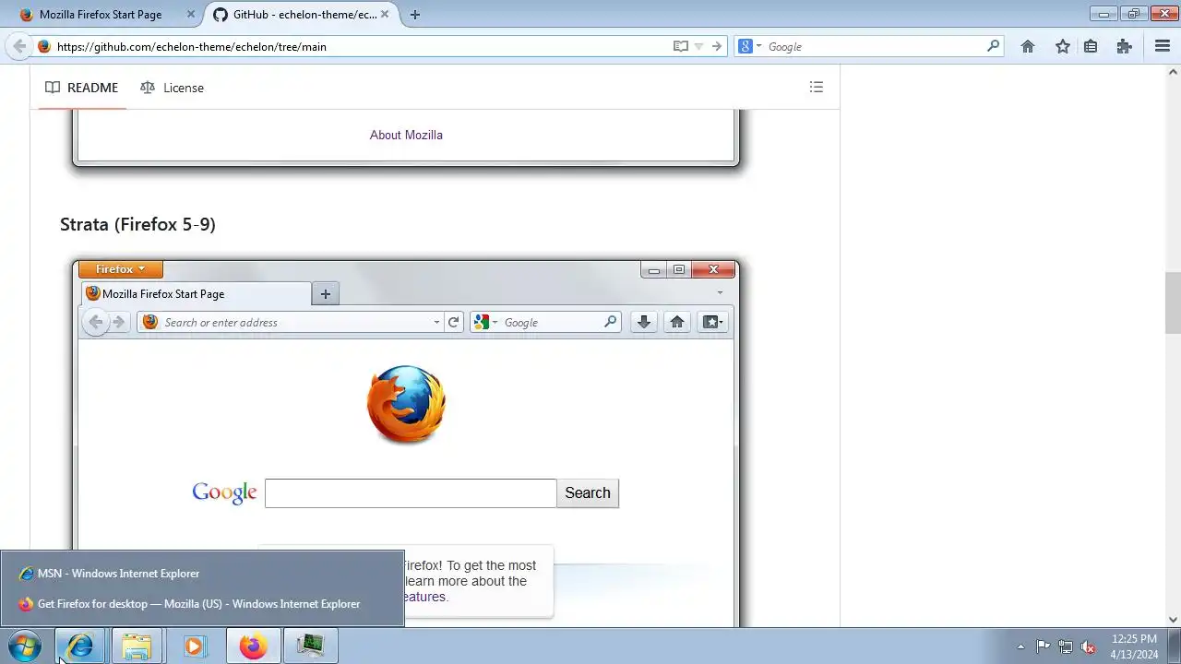Image resolution: width=1181 pixels, height=664 pixels.
Task: Open the address bar history dropdown
Action: pos(698,46)
